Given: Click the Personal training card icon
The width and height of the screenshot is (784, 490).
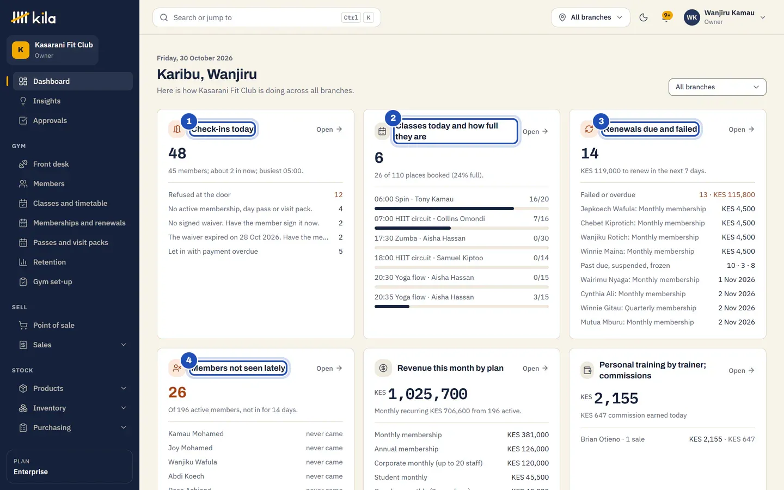Looking at the screenshot, I should 587,370.
